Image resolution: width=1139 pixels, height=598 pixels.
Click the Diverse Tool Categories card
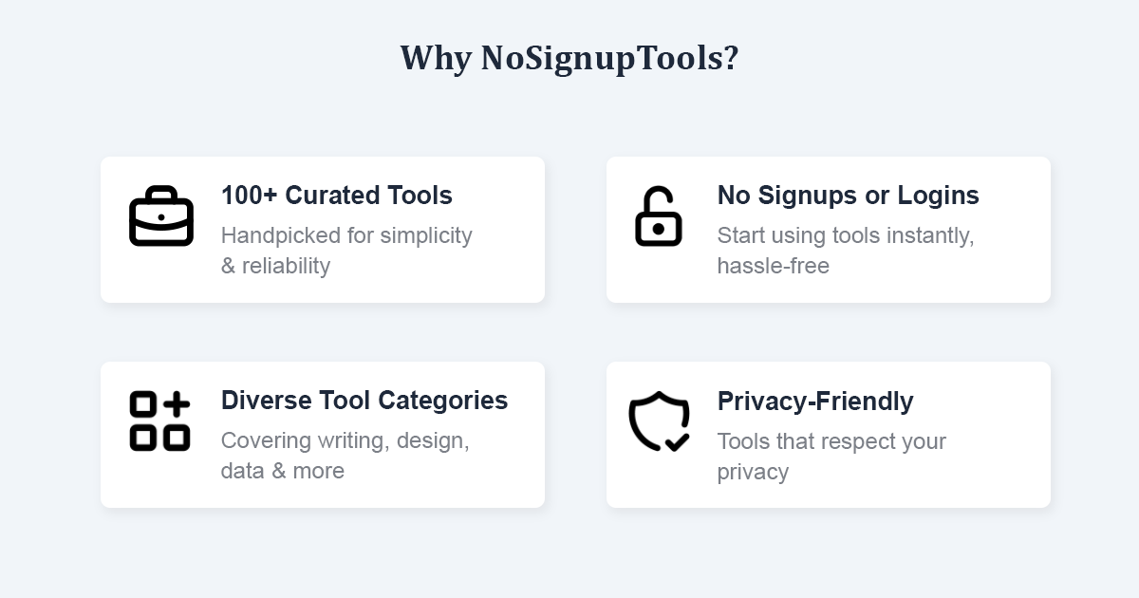point(323,434)
